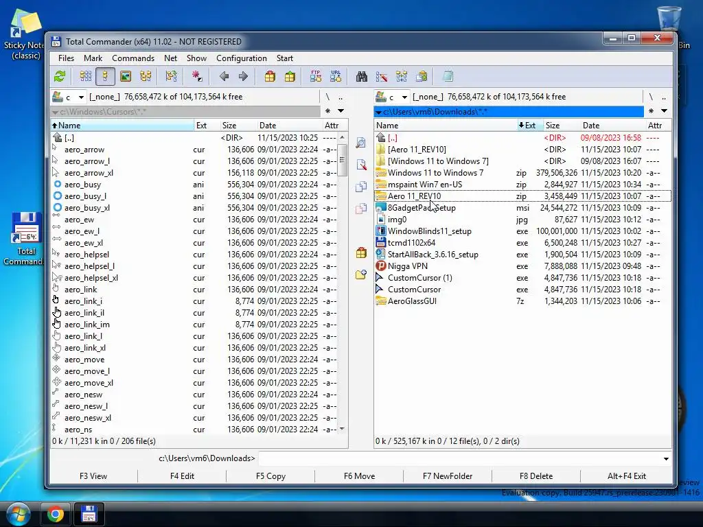Click left panel scrollbar down arrow
Screen dimensions: 703x527
coord(342,430)
